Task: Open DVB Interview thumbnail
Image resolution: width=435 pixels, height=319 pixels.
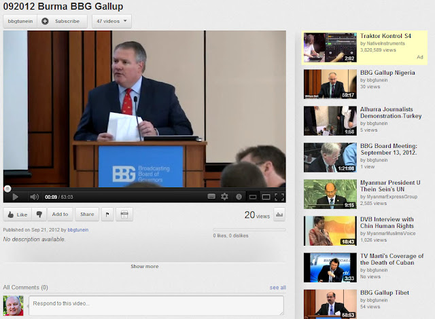Action: [330, 231]
